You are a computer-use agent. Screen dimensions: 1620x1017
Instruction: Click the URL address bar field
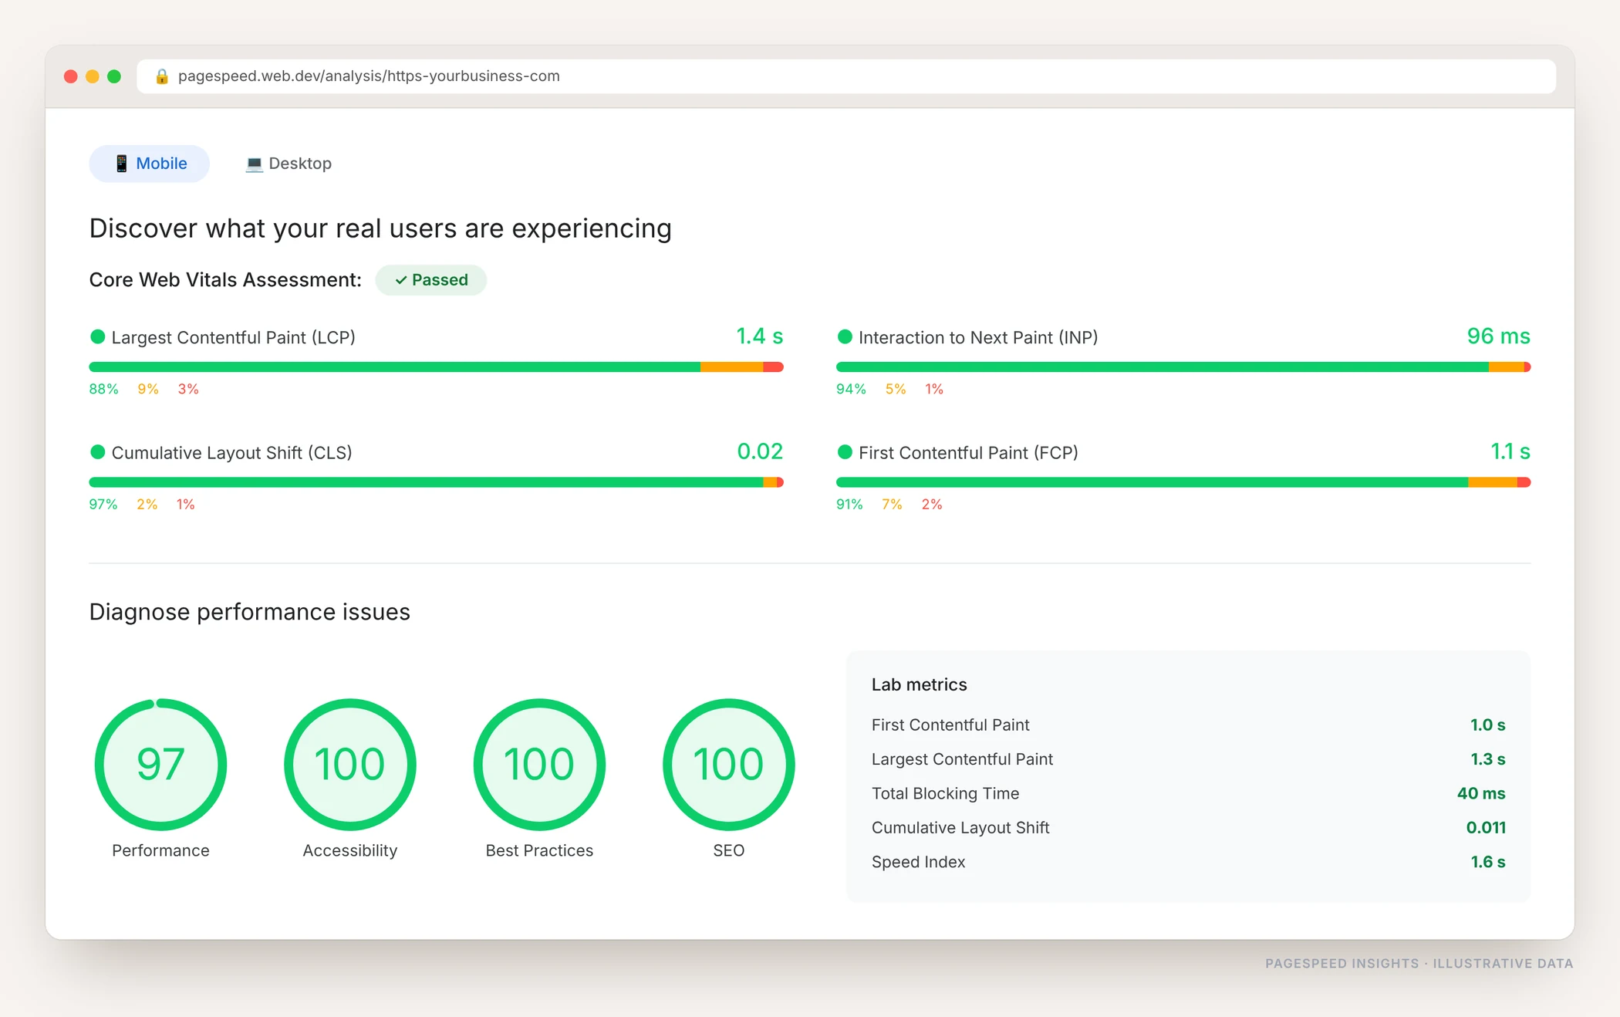pos(845,76)
